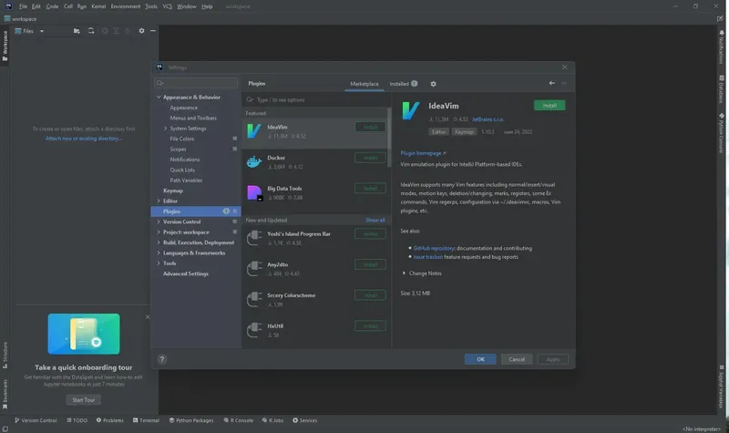Click the Big Data Tools plugin icon
The height and width of the screenshot is (433, 729).
tap(254, 192)
